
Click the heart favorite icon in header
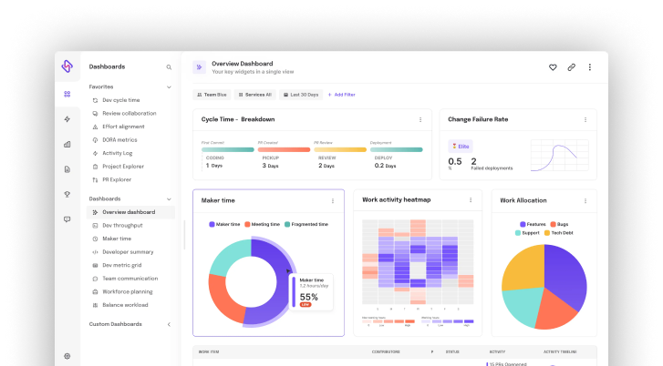point(553,67)
